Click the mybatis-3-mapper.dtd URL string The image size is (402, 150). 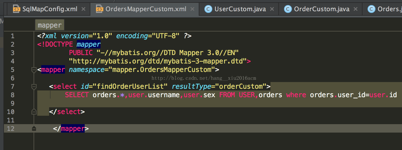click(158, 61)
